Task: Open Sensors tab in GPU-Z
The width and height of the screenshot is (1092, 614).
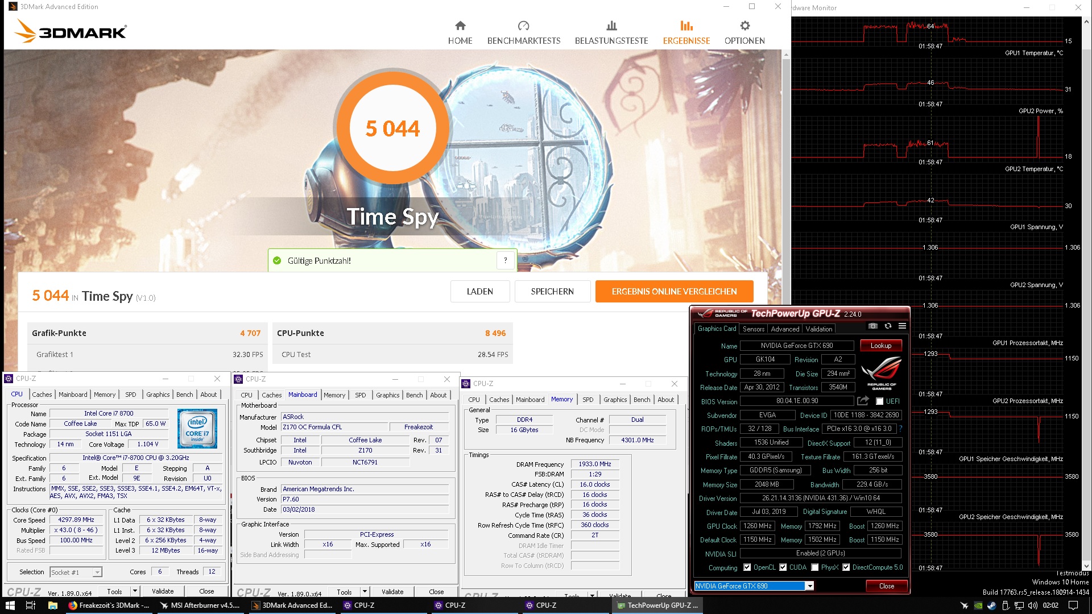Action: (x=754, y=329)
